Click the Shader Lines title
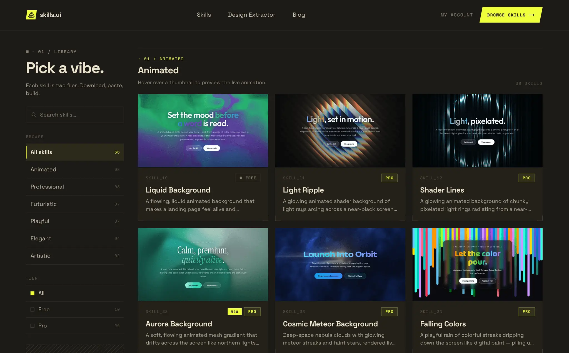This screenshot has height=353, width=569. point(442,190)
